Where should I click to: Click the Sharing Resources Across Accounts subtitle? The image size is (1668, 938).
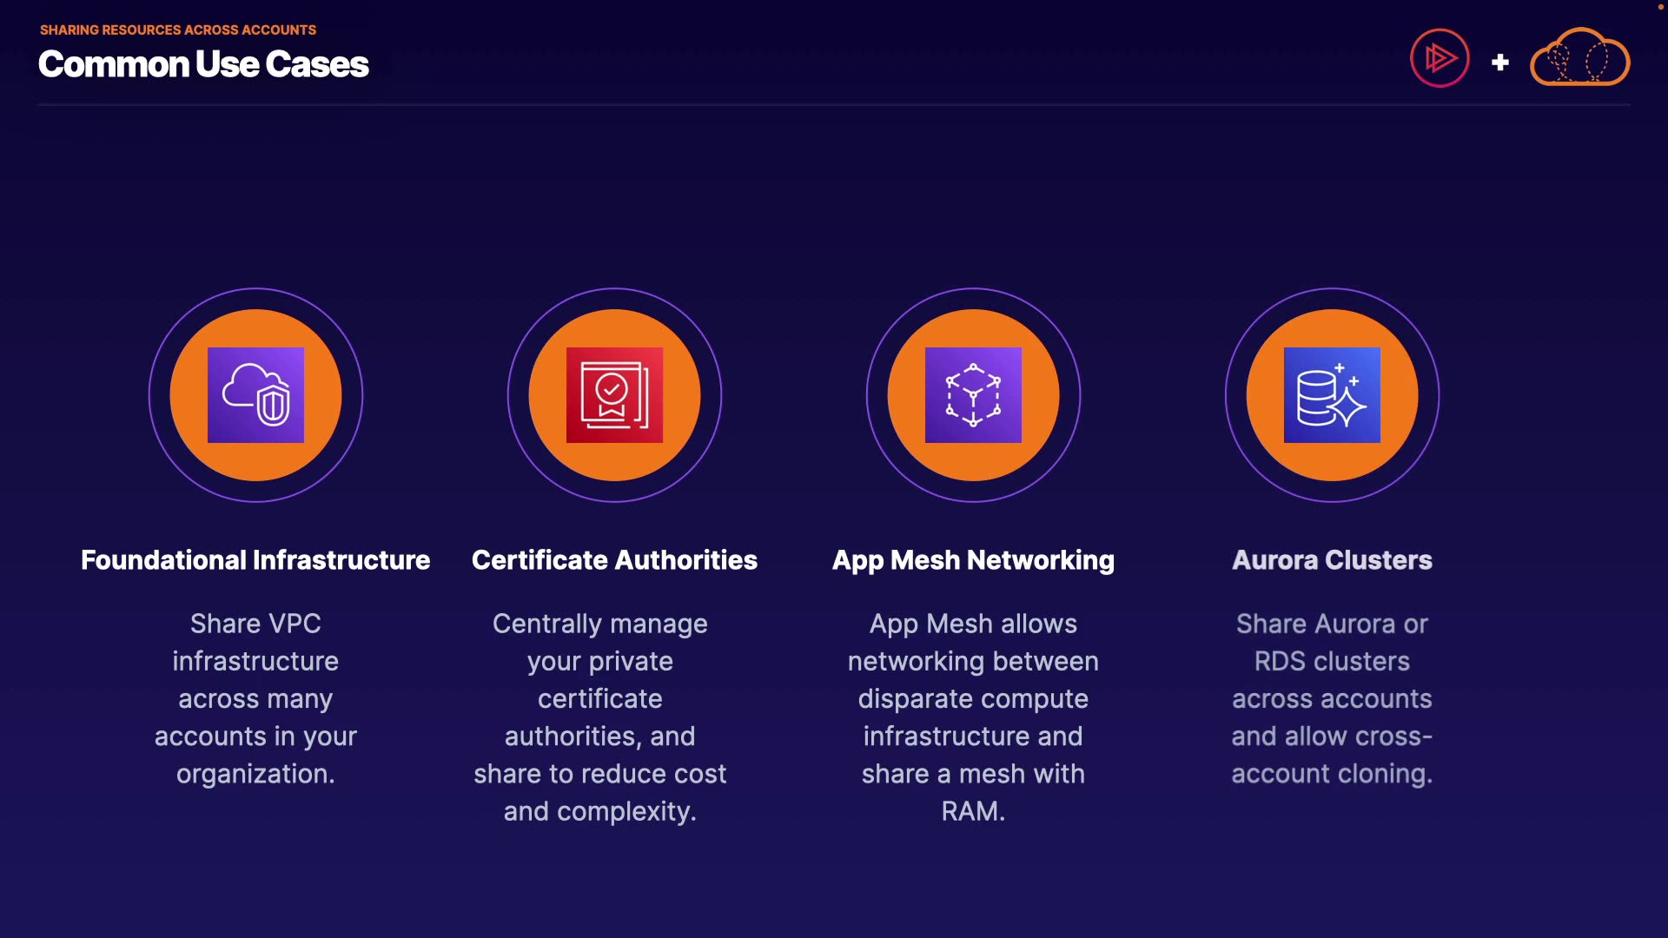178,30
